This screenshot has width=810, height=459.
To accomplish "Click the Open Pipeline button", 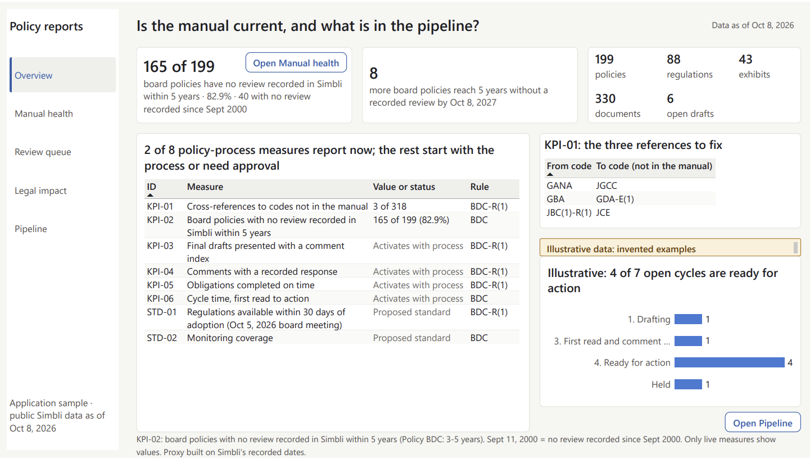I will [763, 423].
